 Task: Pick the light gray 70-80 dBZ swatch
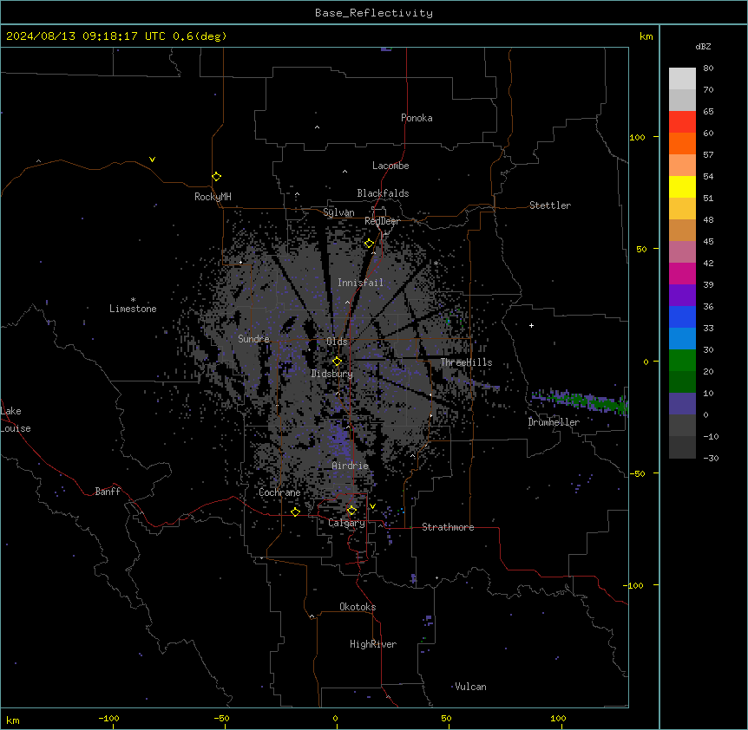[682, 79]
